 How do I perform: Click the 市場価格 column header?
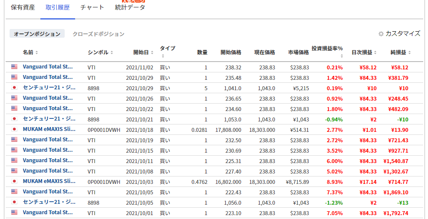tap(299, 52)
